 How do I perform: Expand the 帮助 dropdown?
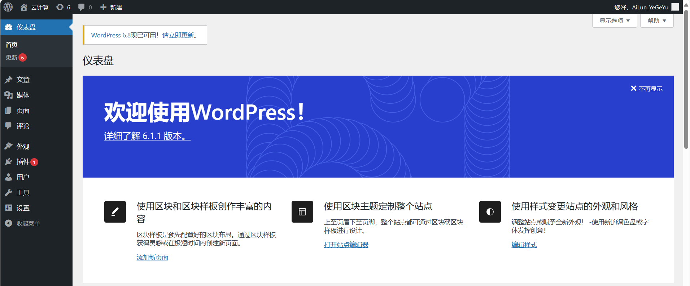pos(657,21)
